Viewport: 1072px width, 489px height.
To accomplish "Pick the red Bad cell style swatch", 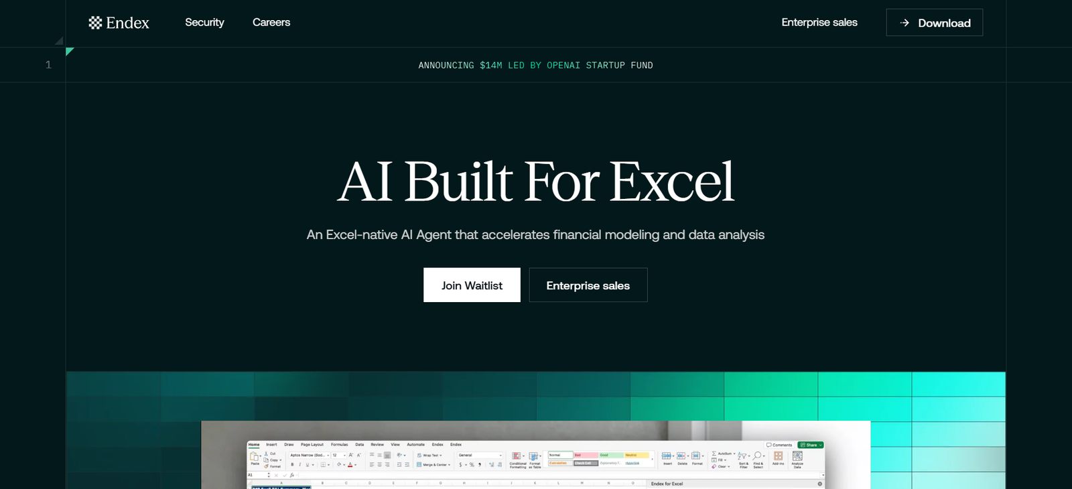I will 586,455.
